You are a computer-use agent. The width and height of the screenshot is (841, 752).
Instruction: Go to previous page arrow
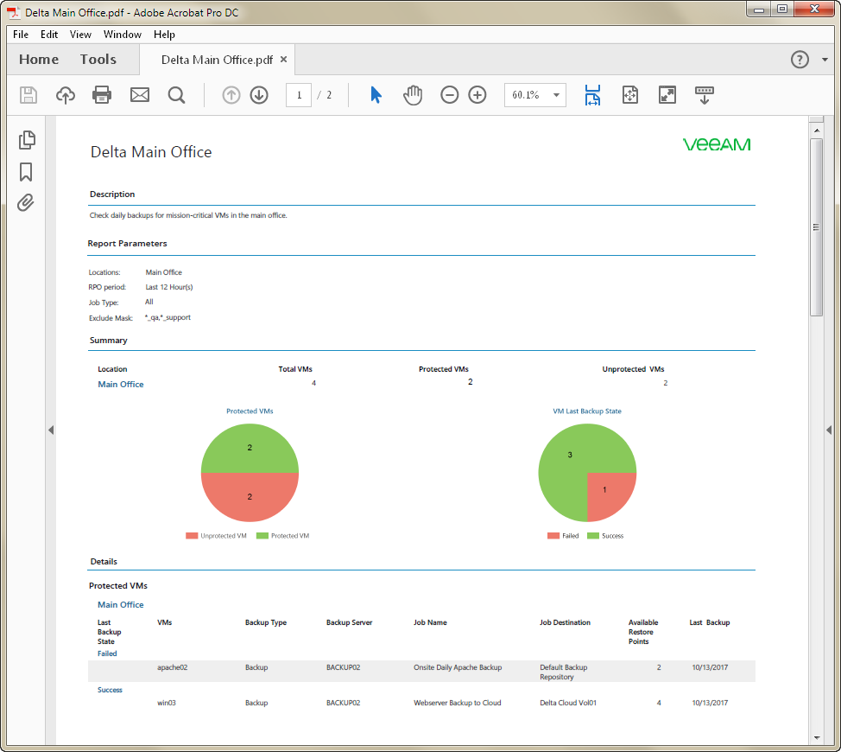[x=231, y=95]
